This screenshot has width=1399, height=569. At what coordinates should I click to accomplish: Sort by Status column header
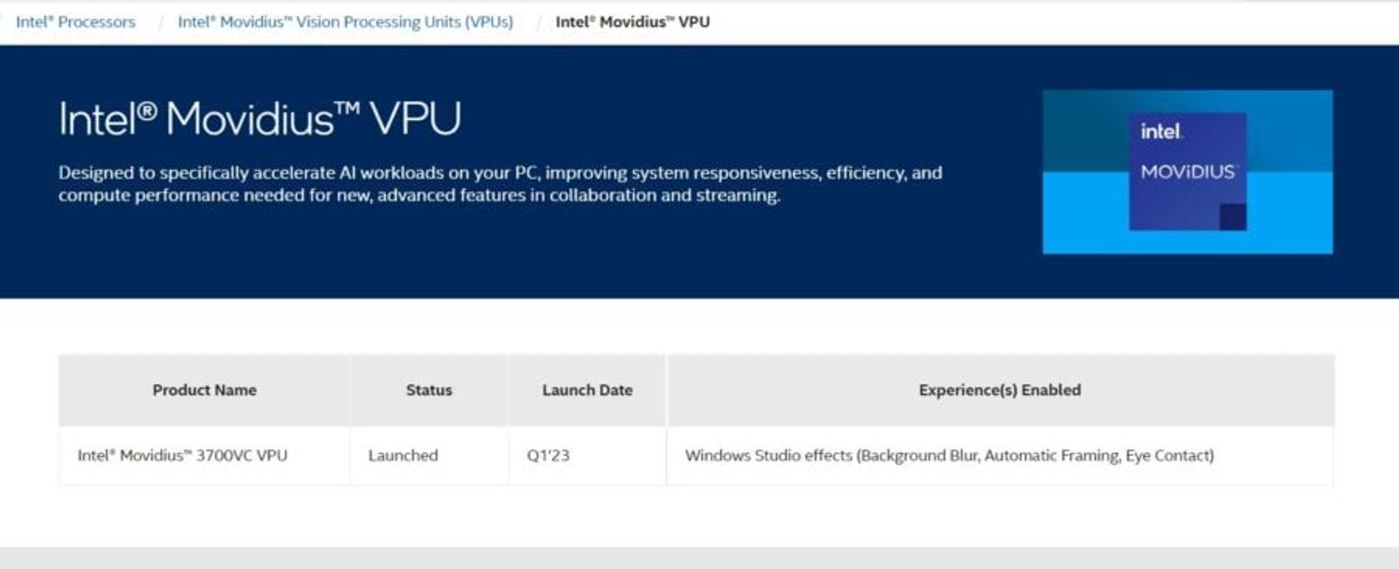(x=429, y=391)
